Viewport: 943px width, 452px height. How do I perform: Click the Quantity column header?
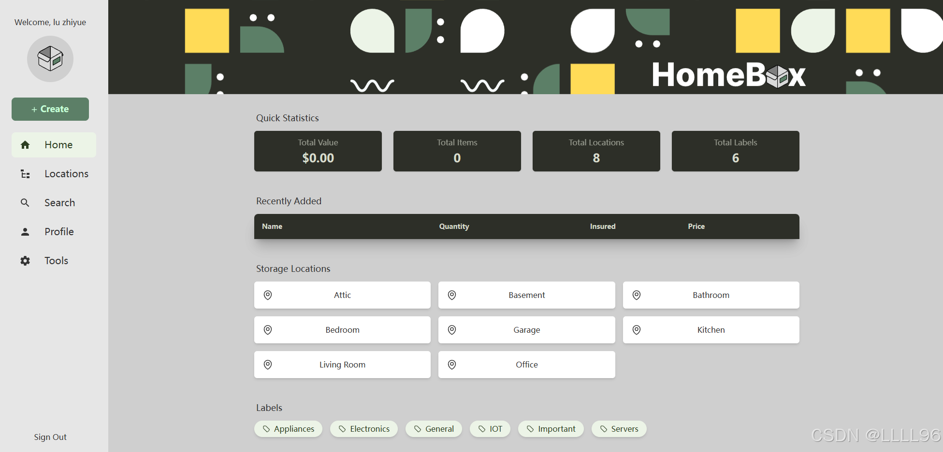click(x=454, y=226)
